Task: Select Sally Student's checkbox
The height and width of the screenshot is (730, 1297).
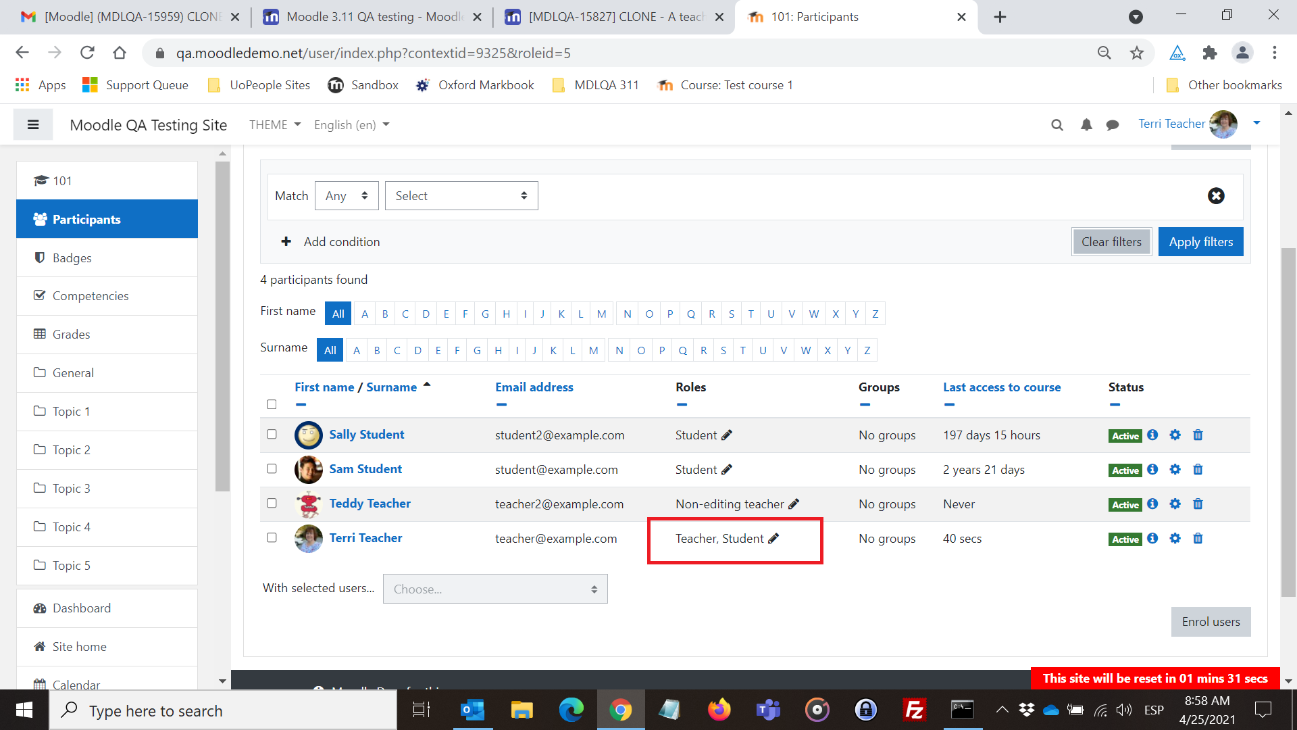Action: point(272,435)
